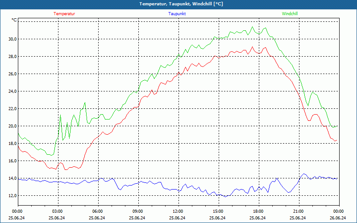Select the 12:00 time axis label

pos(178,211)
